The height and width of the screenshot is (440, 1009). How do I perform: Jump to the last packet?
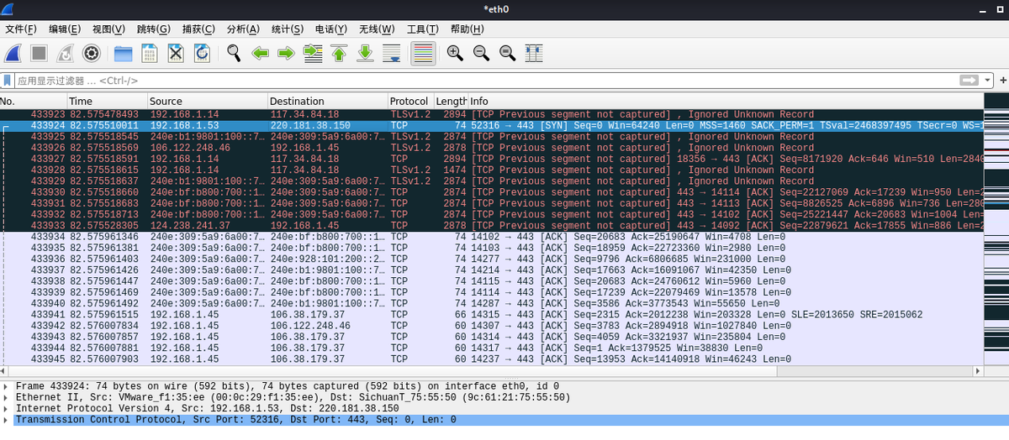point(365,54)
